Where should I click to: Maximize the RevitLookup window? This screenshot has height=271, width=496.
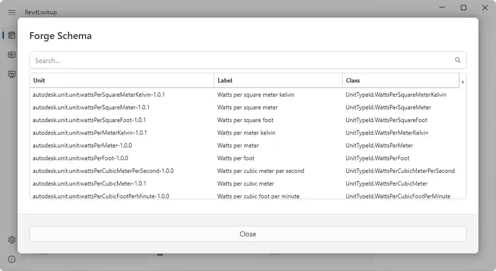click(x=463, y=8)
